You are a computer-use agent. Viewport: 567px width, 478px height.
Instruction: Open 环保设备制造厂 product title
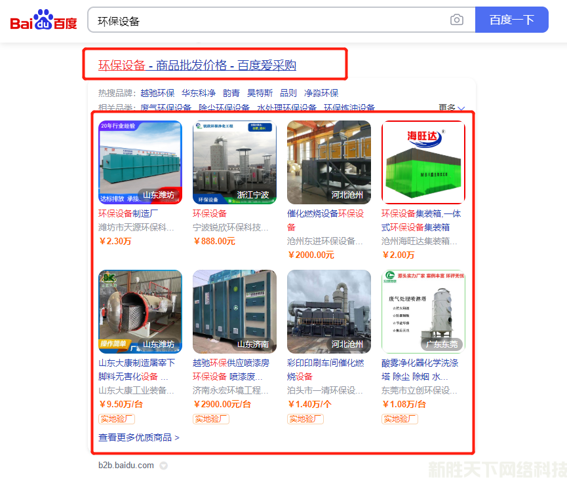pyautogui.click(x=128, y=213)
